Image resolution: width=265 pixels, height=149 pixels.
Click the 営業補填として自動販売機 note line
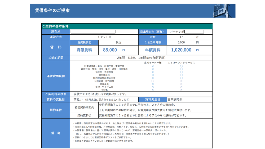pyautogui.click(x=131, y=127)
